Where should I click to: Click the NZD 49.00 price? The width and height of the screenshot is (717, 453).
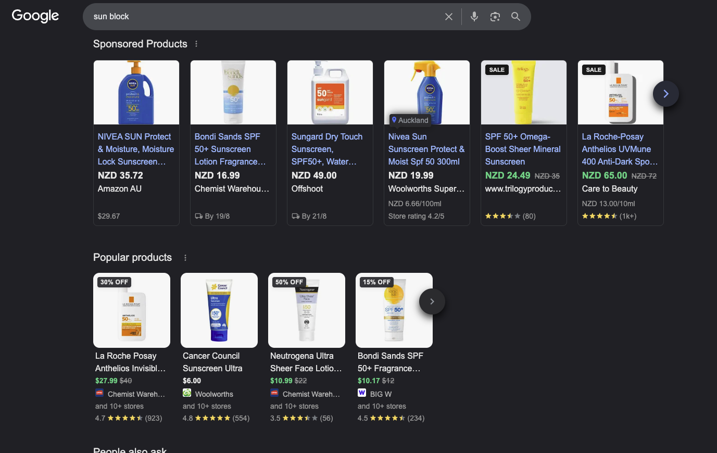tap(314, 175)
